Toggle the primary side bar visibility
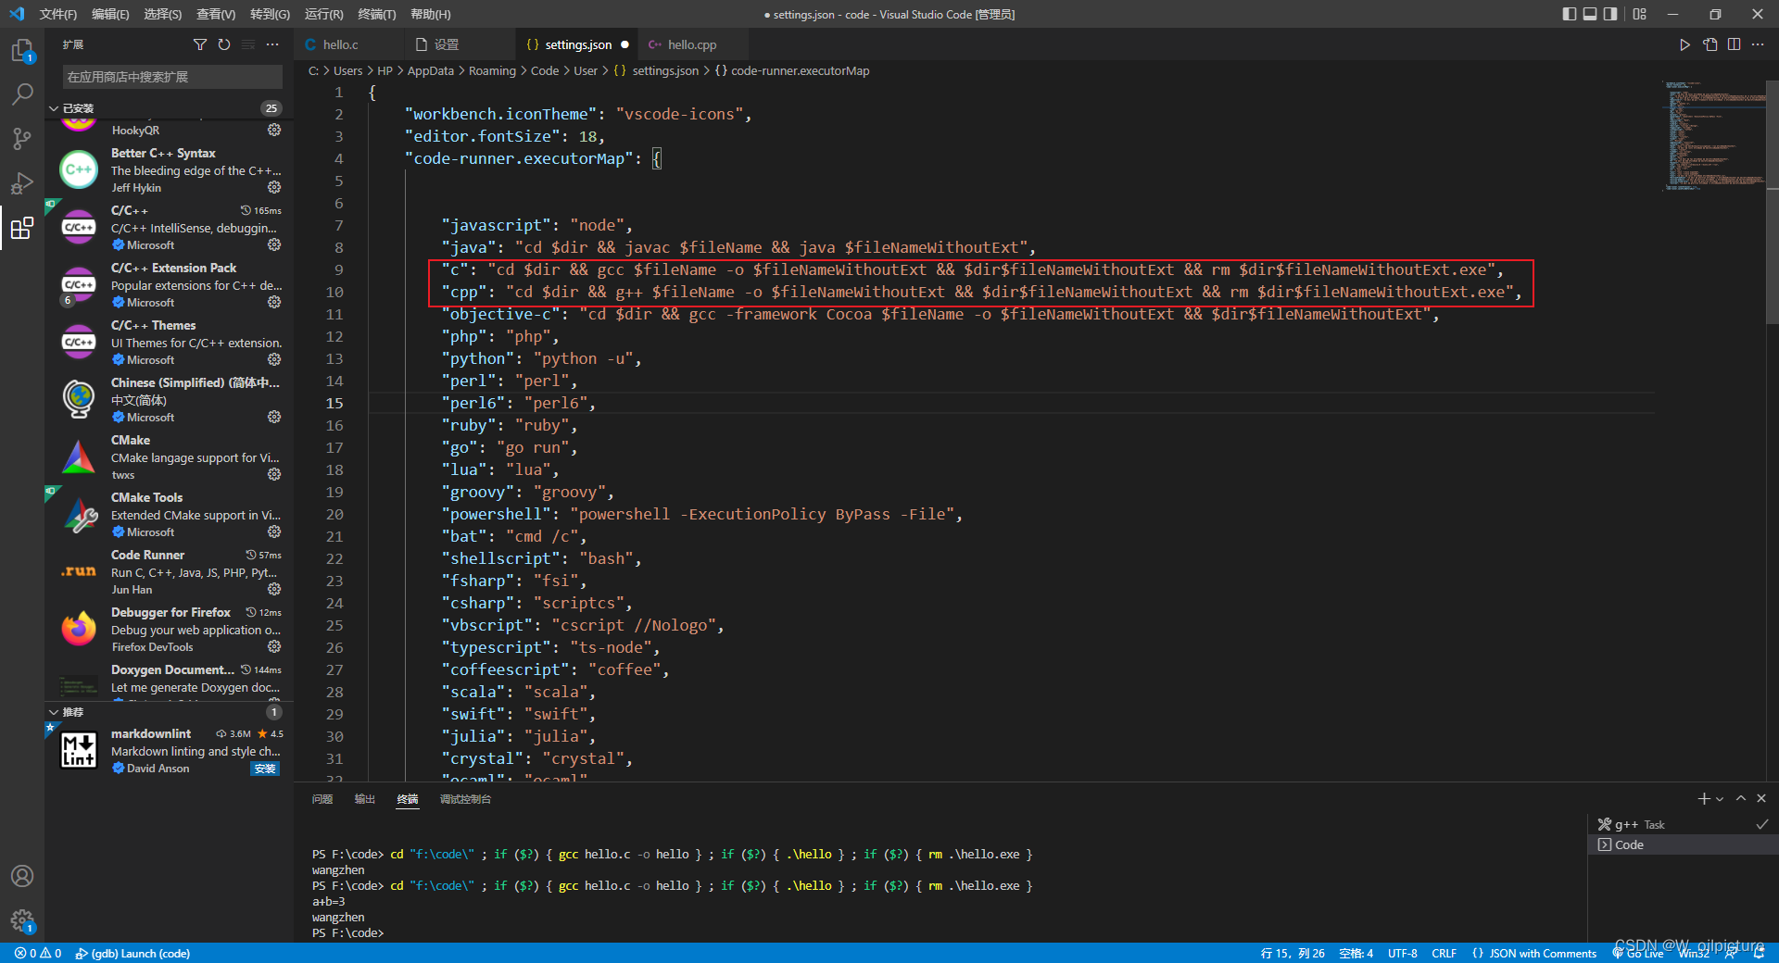 [x=1569, y=14]
